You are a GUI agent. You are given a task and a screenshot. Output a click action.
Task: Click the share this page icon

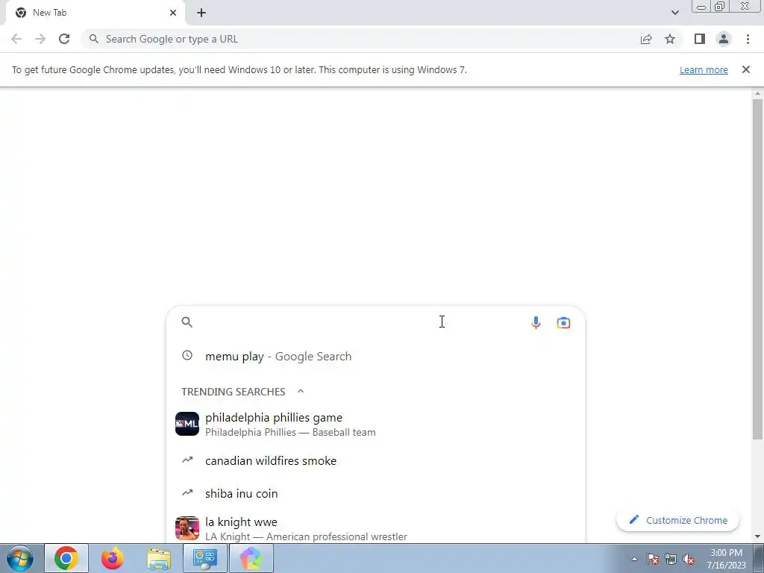pyautogui.click(x=646, y=39)
